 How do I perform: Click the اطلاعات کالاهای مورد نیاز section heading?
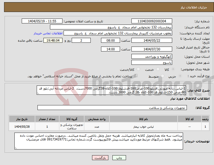click(190, 99)
